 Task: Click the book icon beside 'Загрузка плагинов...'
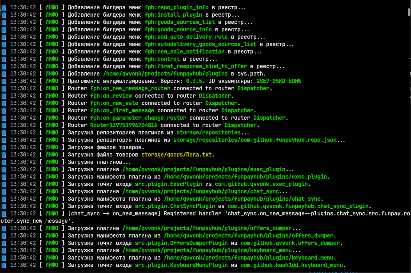click(x=4, y=162)
